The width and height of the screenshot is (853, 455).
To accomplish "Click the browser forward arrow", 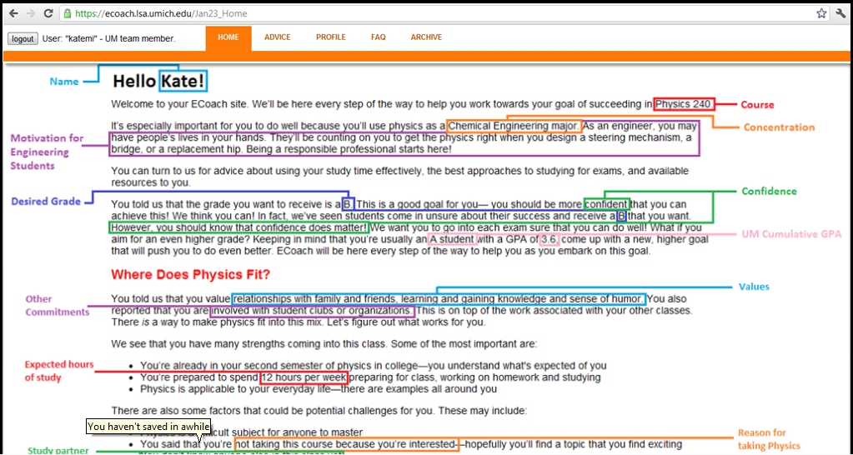I will [x=30, y=13].
